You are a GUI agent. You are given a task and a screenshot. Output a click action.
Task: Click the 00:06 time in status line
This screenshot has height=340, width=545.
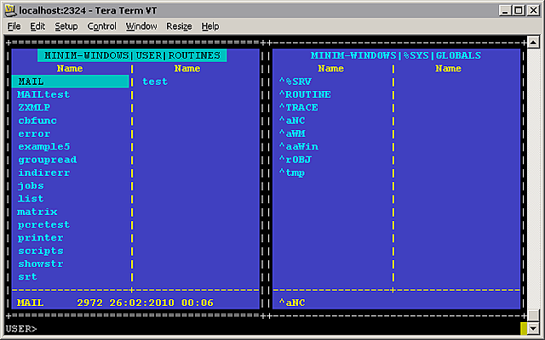(197, 303)
